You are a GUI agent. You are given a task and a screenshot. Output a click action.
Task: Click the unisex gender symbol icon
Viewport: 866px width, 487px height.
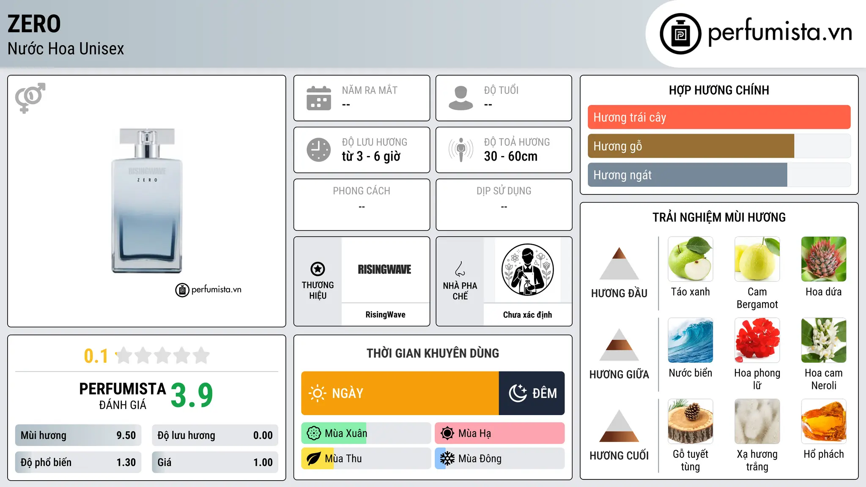[x=30, y=98]
